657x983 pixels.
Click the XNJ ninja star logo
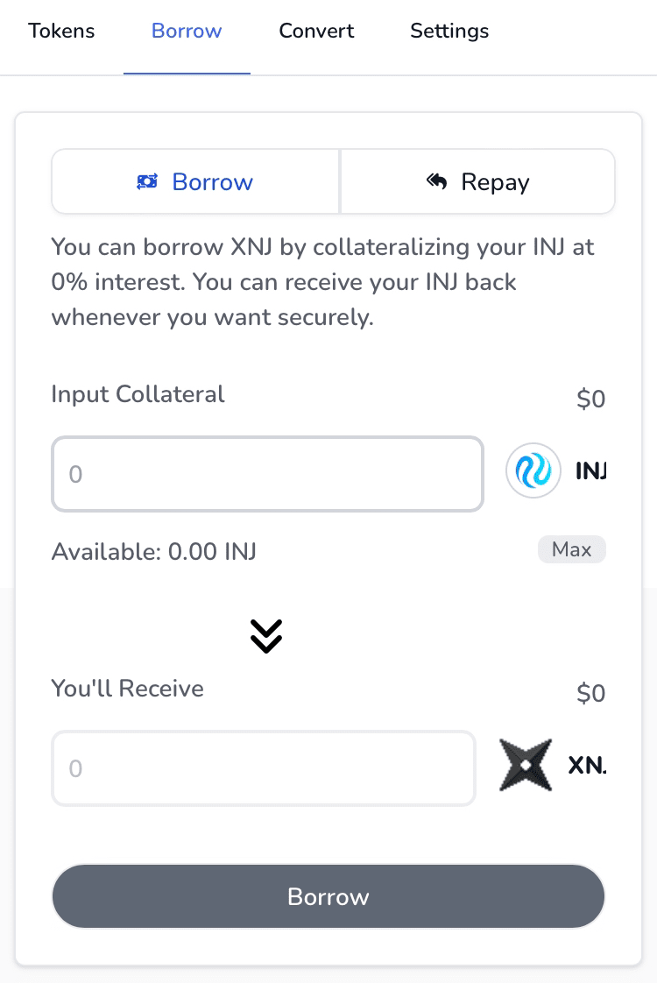click(x=526, y=766)
